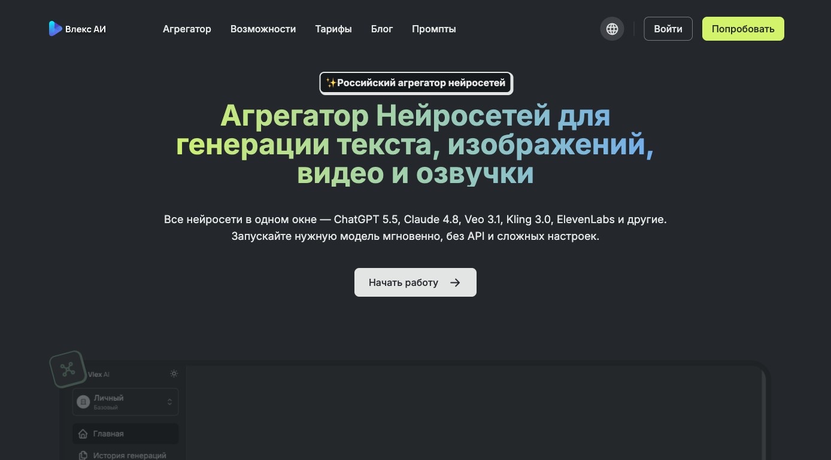Click the home icon beside Главная
The width and height of the screenshot is (831, 460).
(x=83, y=434)
